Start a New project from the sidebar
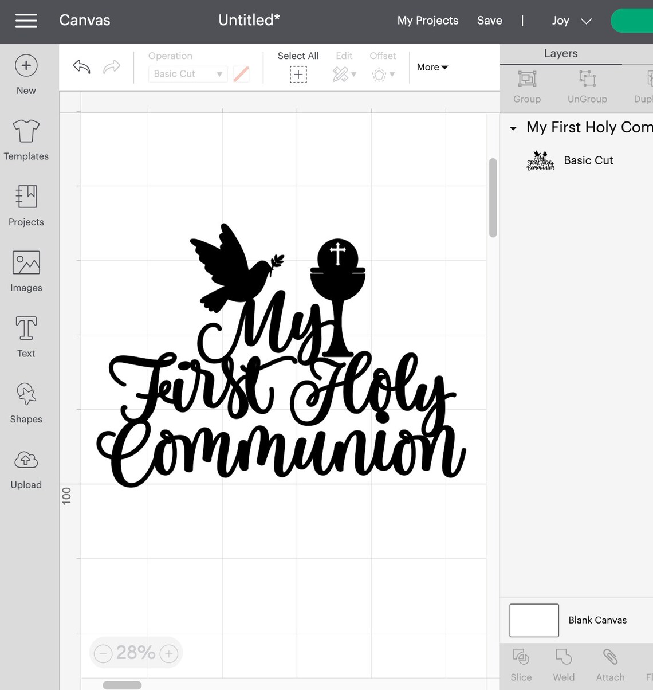Screen dimensions: 653x690 pos(26,75)
